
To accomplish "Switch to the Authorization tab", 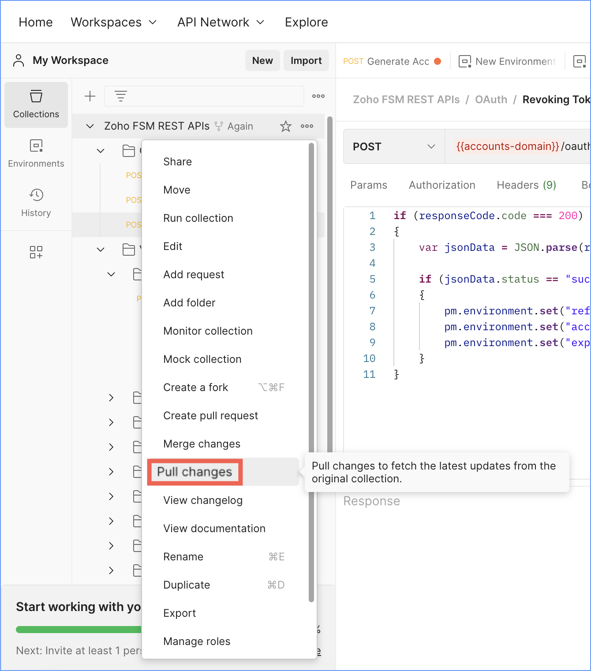I will [442, 185].
